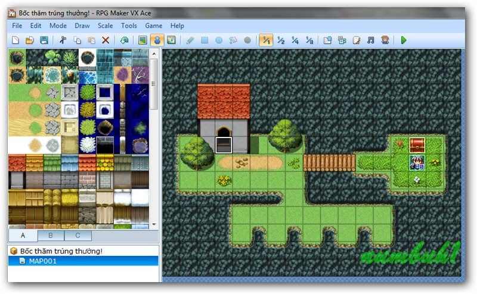Click the New Project toolbar icon
The image size is (477, 294).
tap(16, 40)
